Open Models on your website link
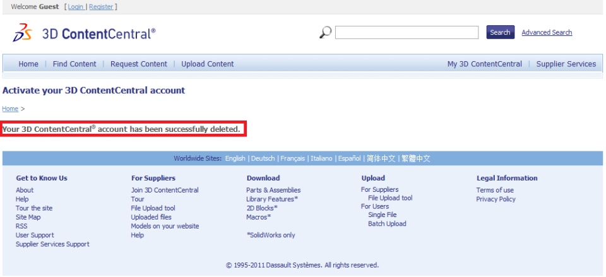 [x=165, y=226]
